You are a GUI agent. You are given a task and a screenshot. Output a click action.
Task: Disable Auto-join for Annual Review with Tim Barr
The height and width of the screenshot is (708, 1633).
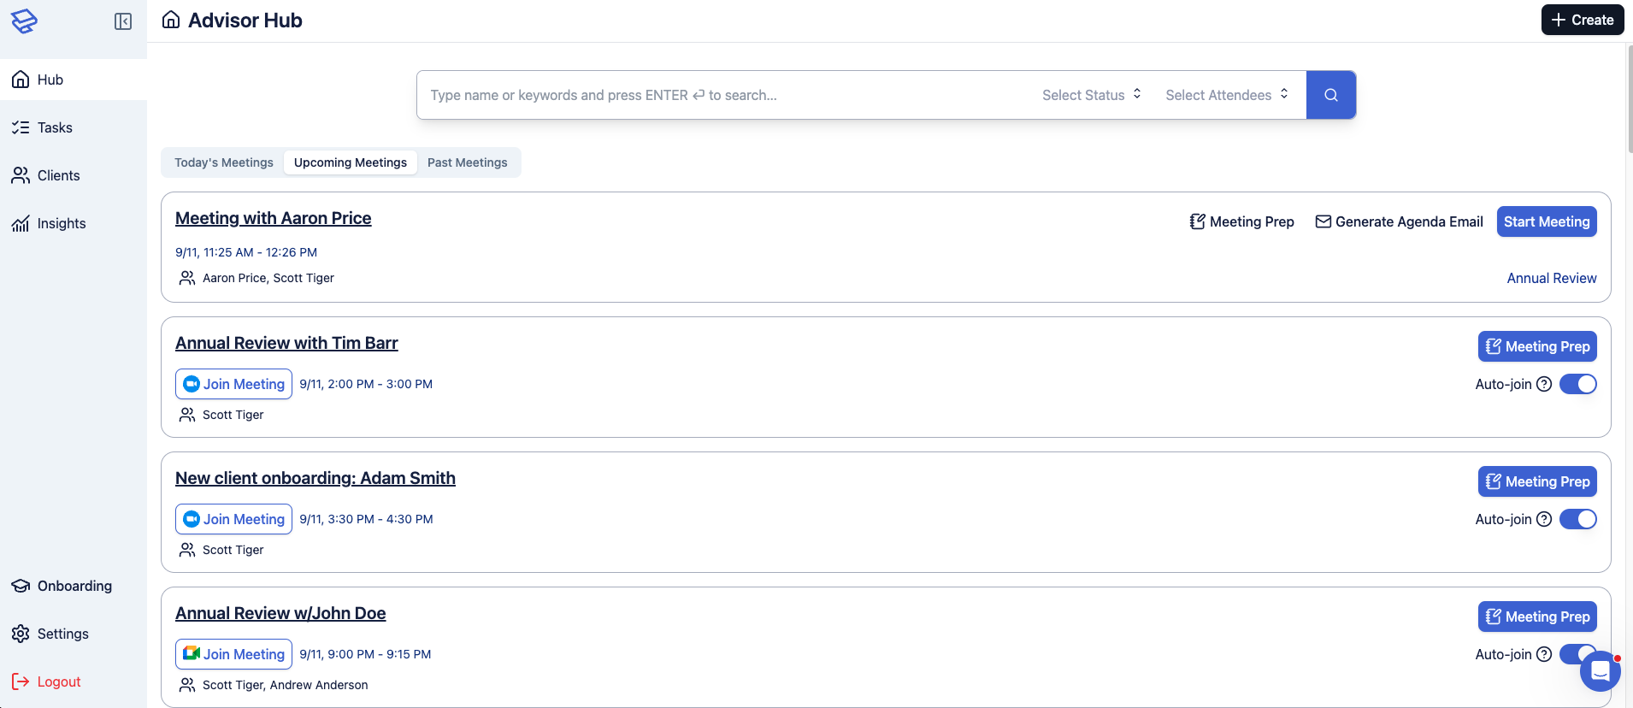click(1577, 384)
